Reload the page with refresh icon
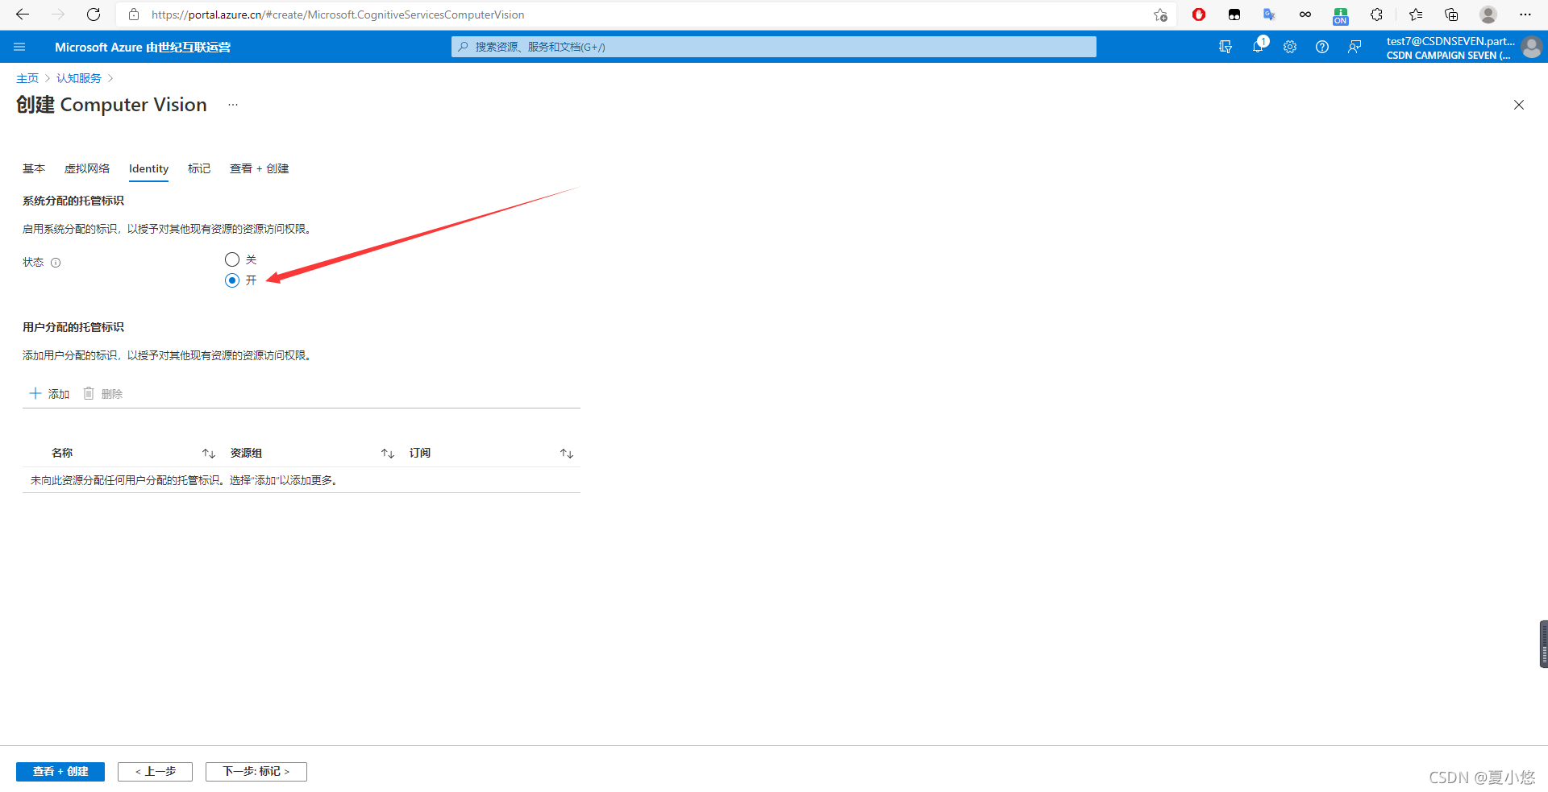Viewport: 1548px width, 792px height. tap(94, 15)
